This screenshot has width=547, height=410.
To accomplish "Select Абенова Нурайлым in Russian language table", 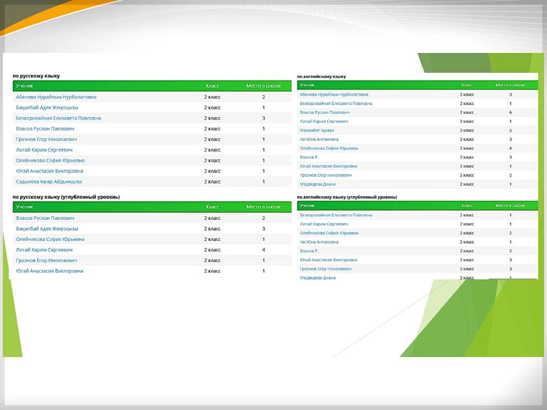I will 56,97.
